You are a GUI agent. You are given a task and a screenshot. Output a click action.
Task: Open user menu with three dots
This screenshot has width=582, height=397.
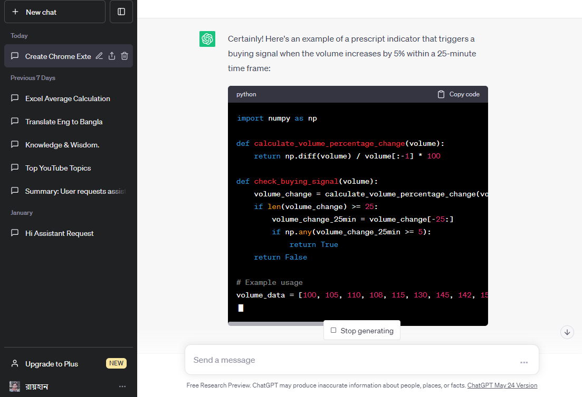[122, 386]
